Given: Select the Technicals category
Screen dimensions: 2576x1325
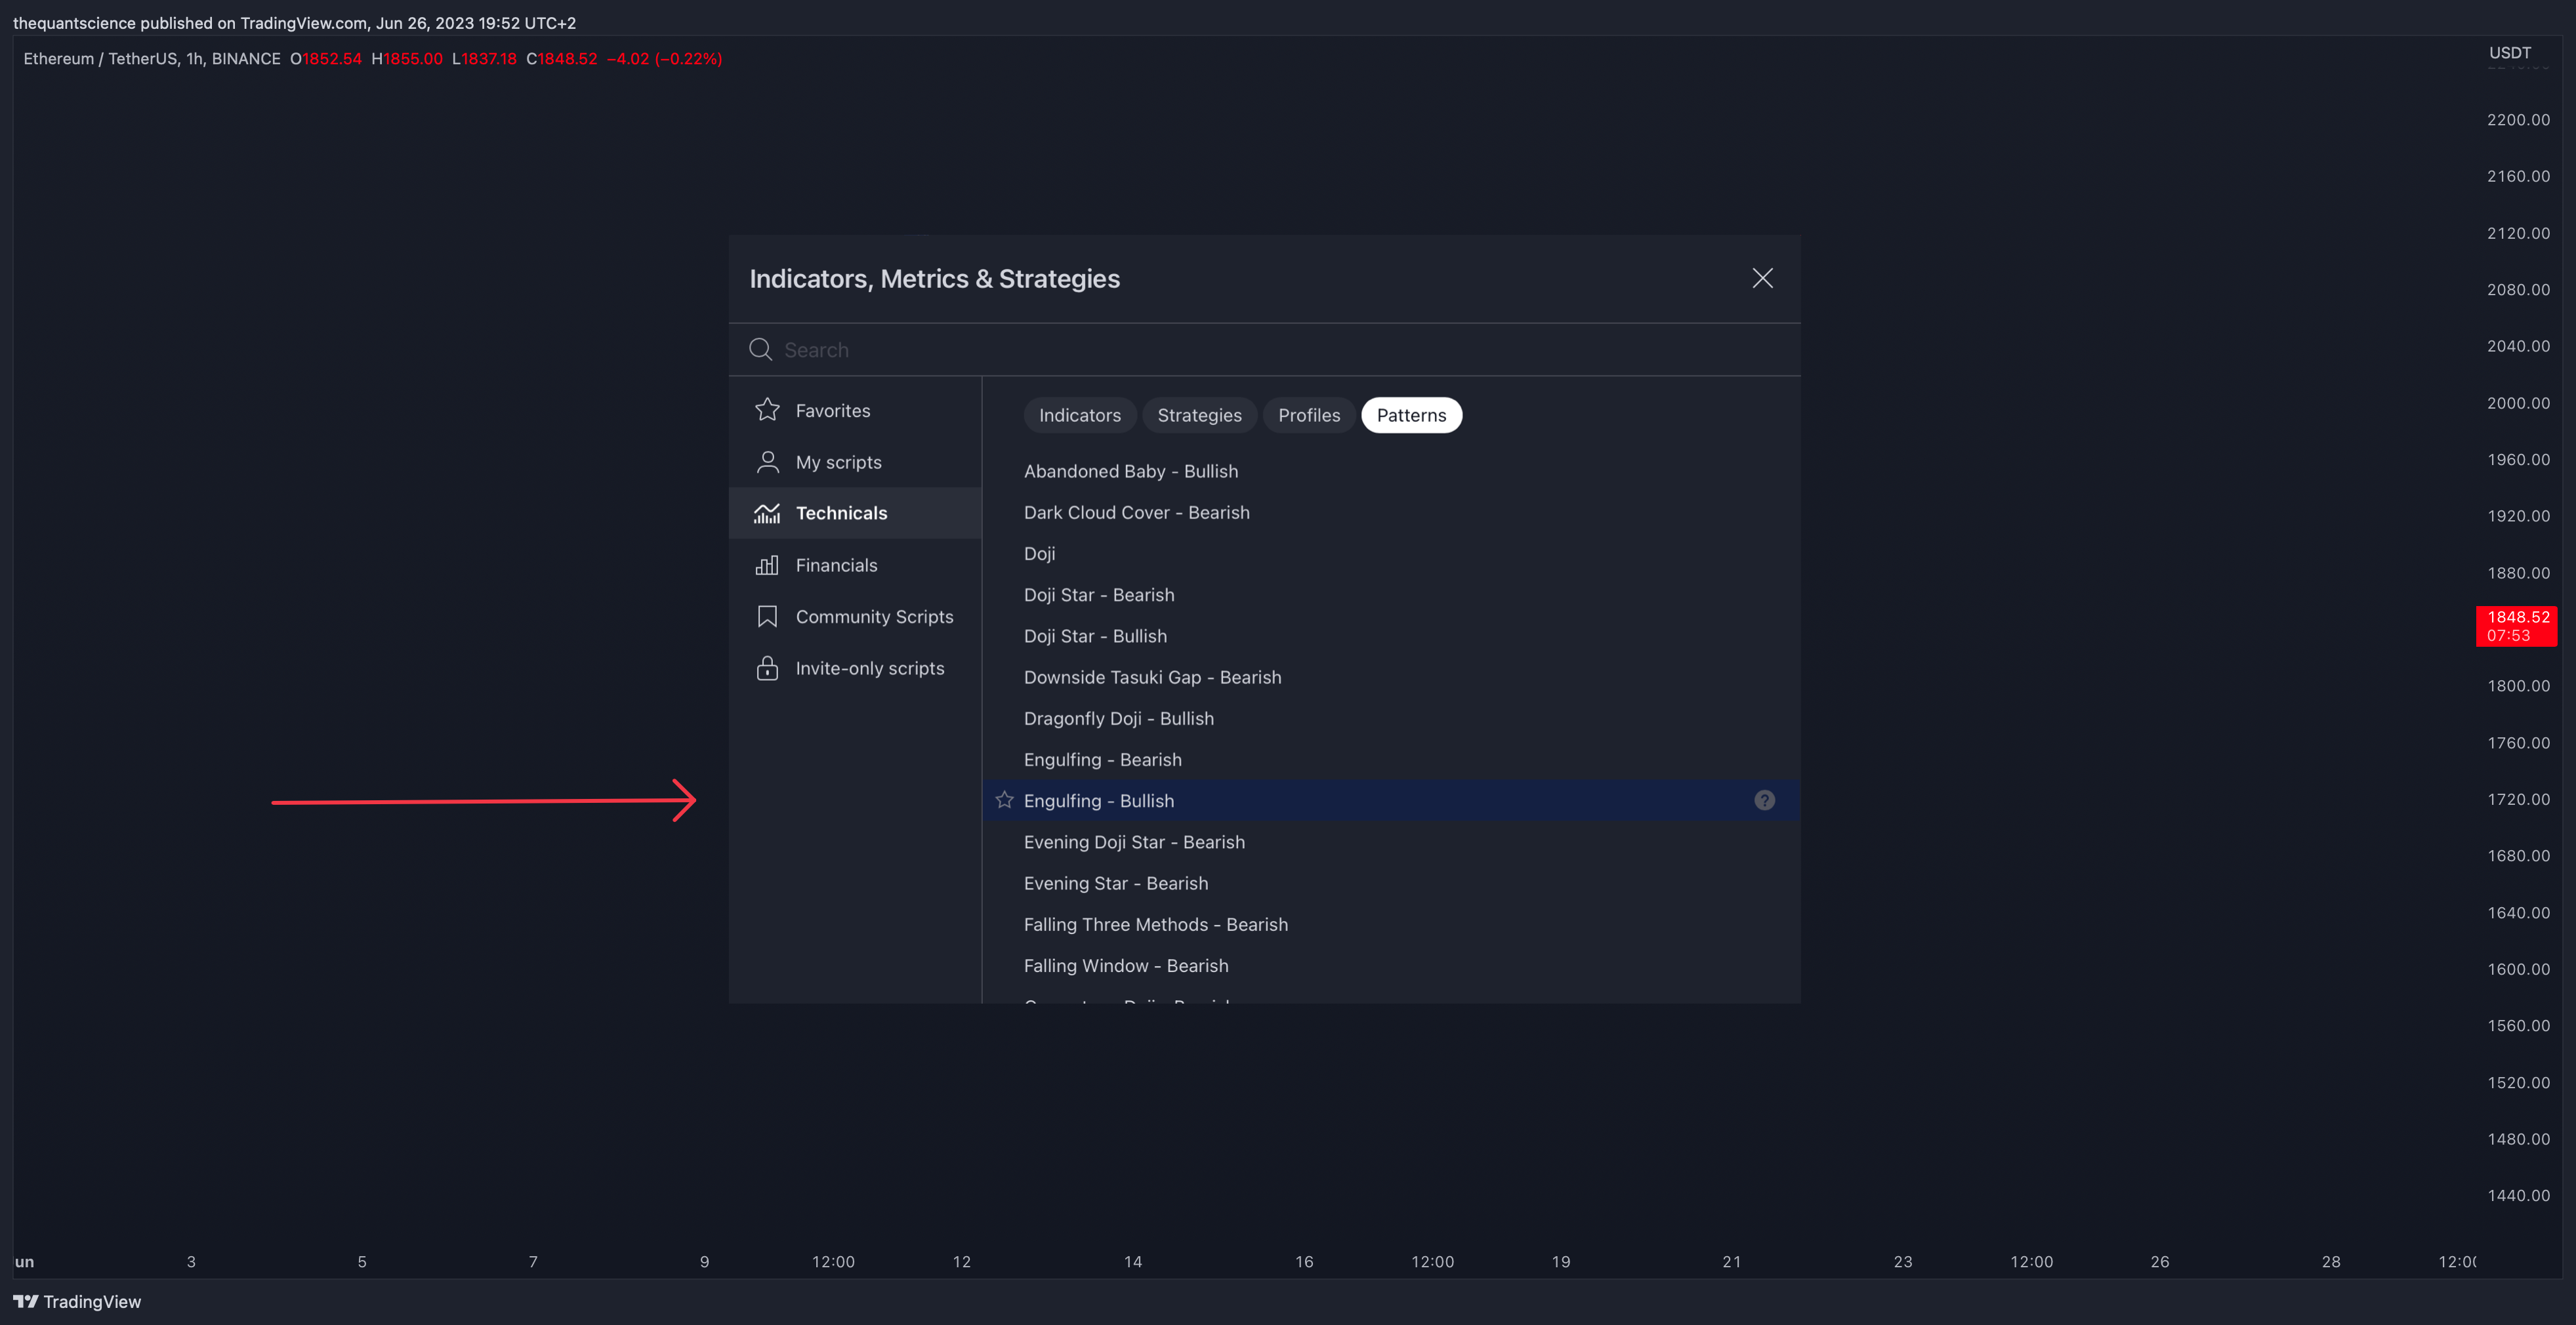Looking at the screenshot, I should click(855, 513).
